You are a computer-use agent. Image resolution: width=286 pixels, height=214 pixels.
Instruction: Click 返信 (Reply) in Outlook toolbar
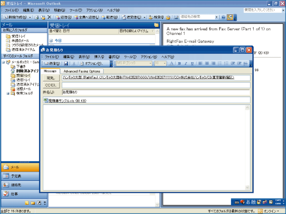point(63,17)
